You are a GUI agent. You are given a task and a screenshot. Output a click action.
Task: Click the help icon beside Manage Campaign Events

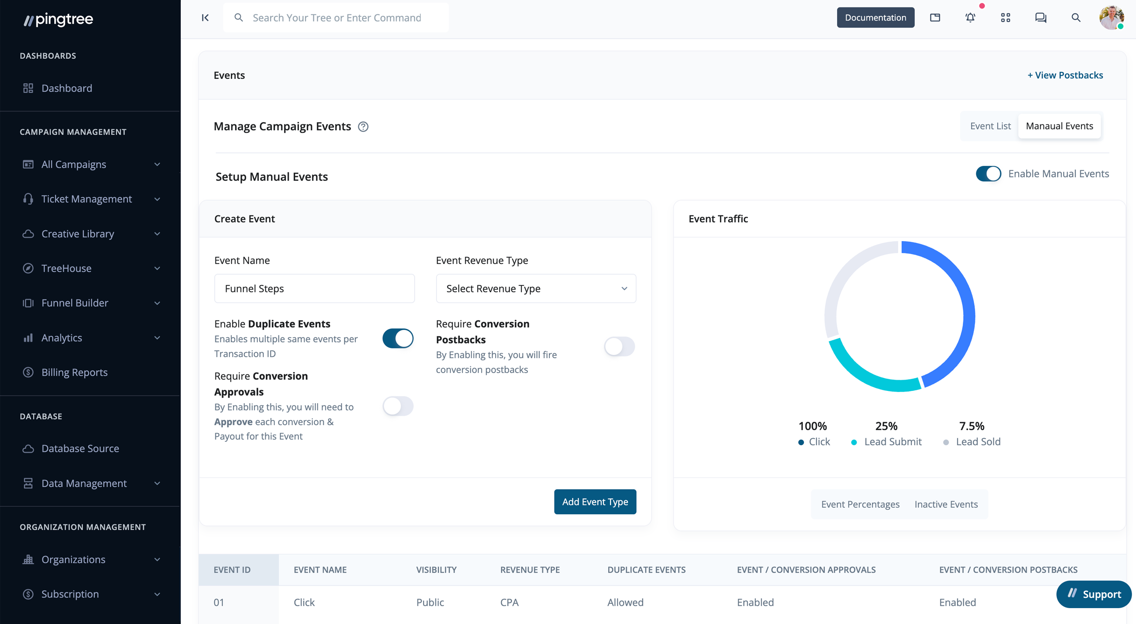pyautogui.click(x=363, y=127)
